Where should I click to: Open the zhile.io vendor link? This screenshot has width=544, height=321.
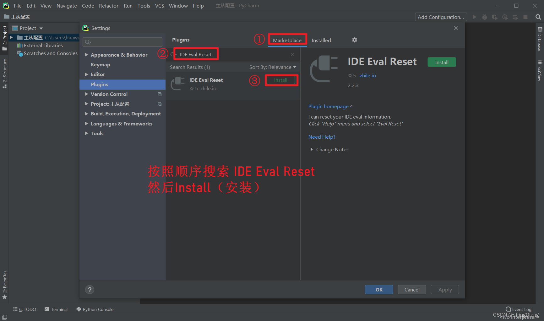[368, 75]
